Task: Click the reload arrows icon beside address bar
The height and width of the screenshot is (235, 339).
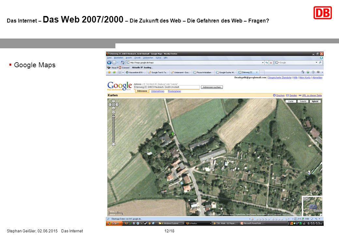Action: tap(267, 63)
